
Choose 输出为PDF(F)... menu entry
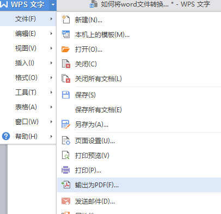point(139,185)
